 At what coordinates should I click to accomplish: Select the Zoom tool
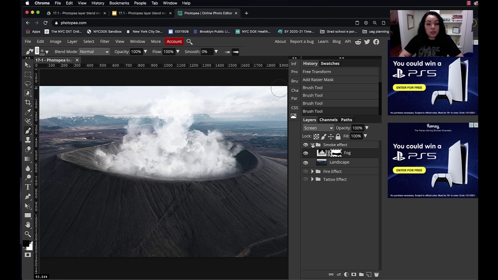[28, 234]
